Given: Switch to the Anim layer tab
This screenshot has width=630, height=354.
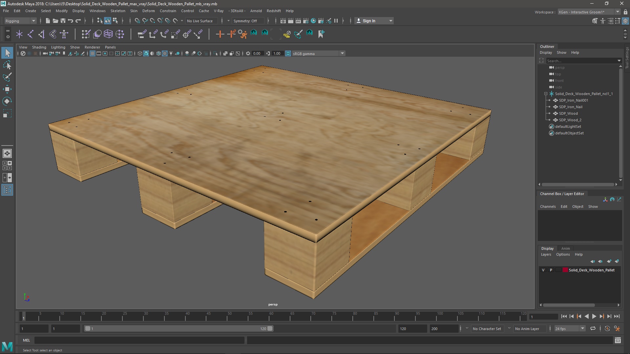Looking at the screenshot, I should click(x=565, y=248).
